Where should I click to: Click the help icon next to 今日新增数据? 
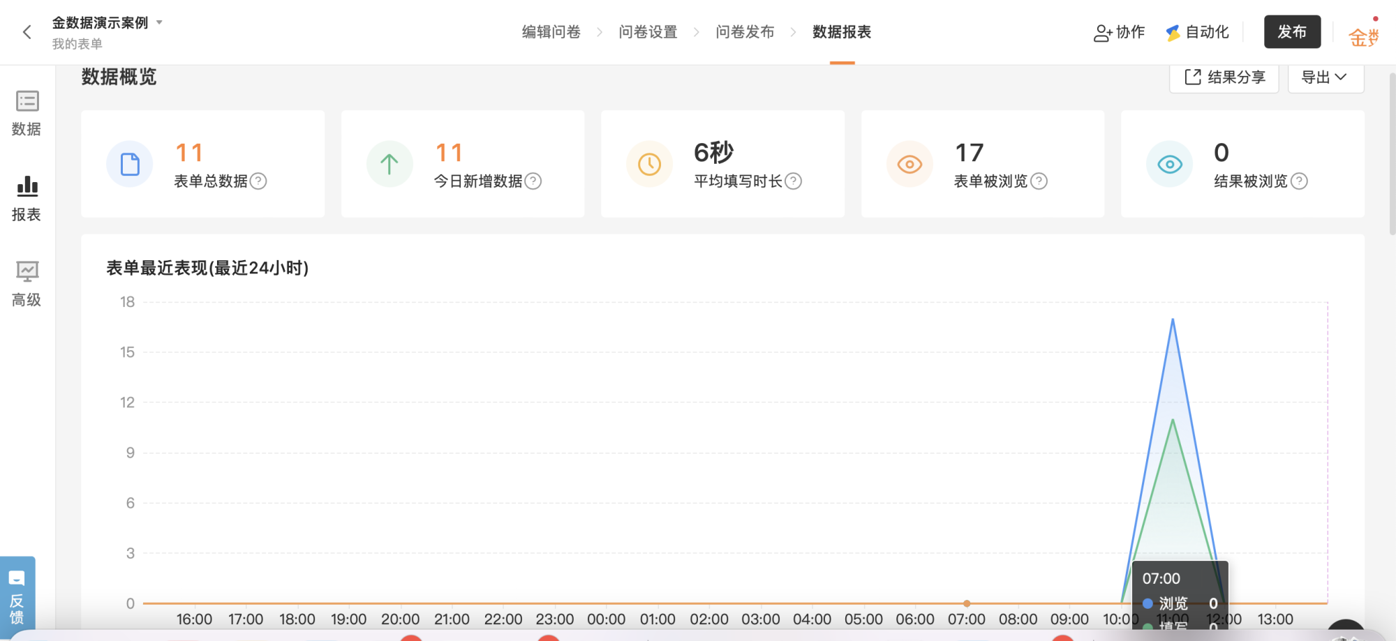click(x=533, y=181)
